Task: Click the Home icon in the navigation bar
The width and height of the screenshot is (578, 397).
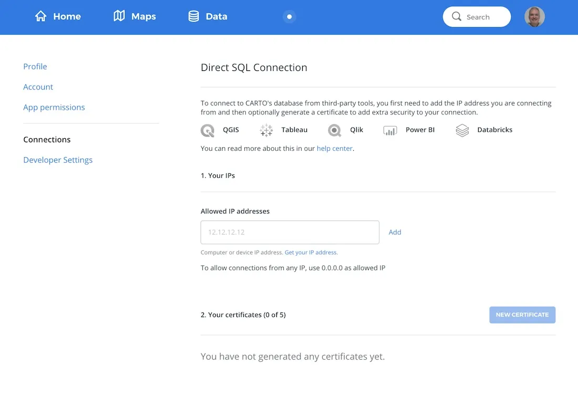Action: (x=41, y=16)
